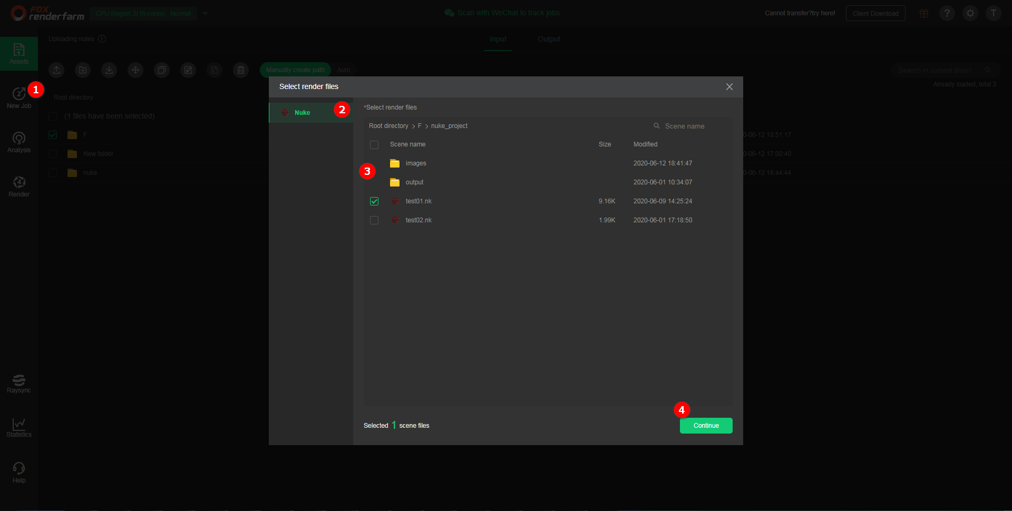Open the CPU Region 2 selector
The height and width of the screenshot is (511, 1012).
143,13
